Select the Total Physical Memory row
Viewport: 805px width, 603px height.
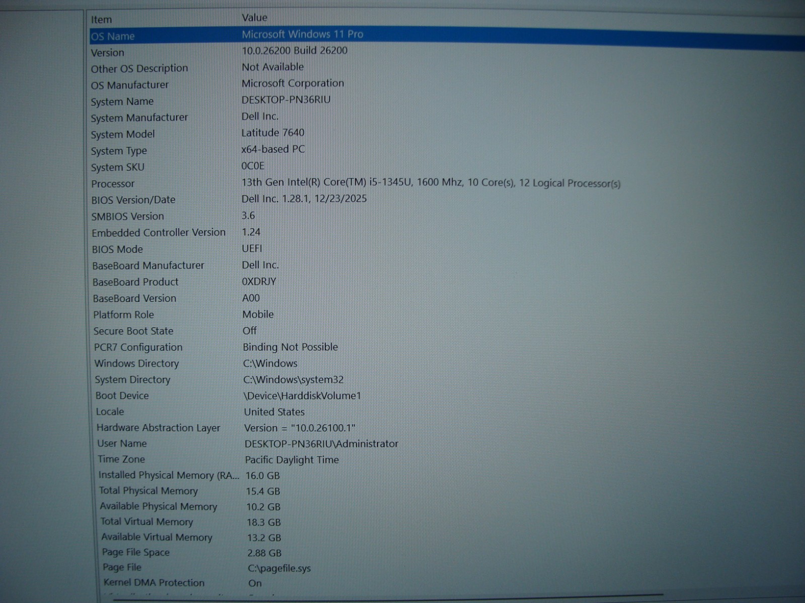[148, 491]
